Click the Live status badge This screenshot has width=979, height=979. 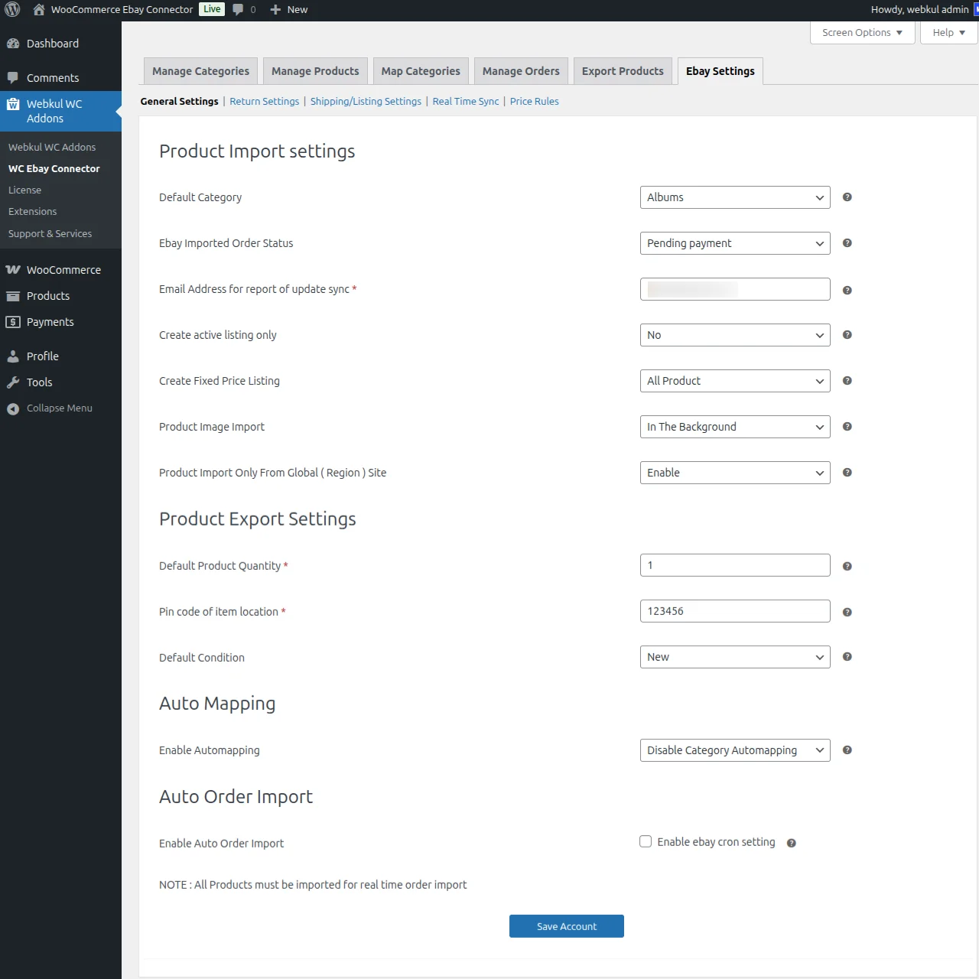212,9
